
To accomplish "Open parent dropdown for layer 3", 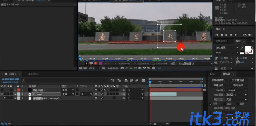I will point(135,98).
